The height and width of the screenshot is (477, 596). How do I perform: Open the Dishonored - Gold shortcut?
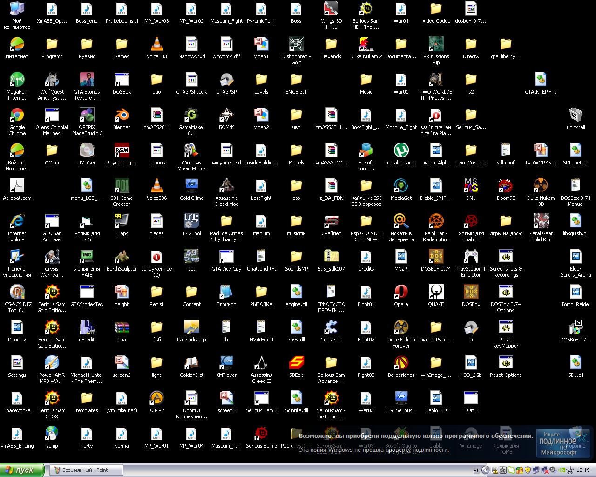pyautogui.click(x=296, y=44)
